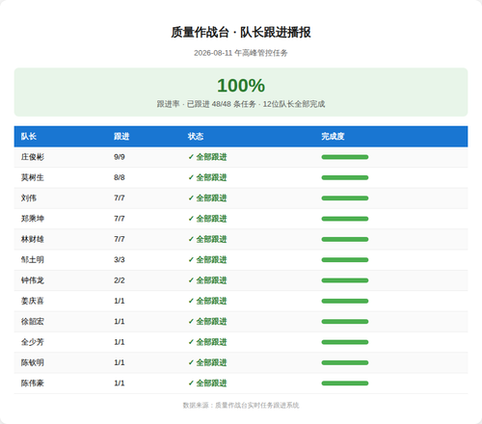
Task: Click the completion bar for 林财雄
Action: (345, 239)
